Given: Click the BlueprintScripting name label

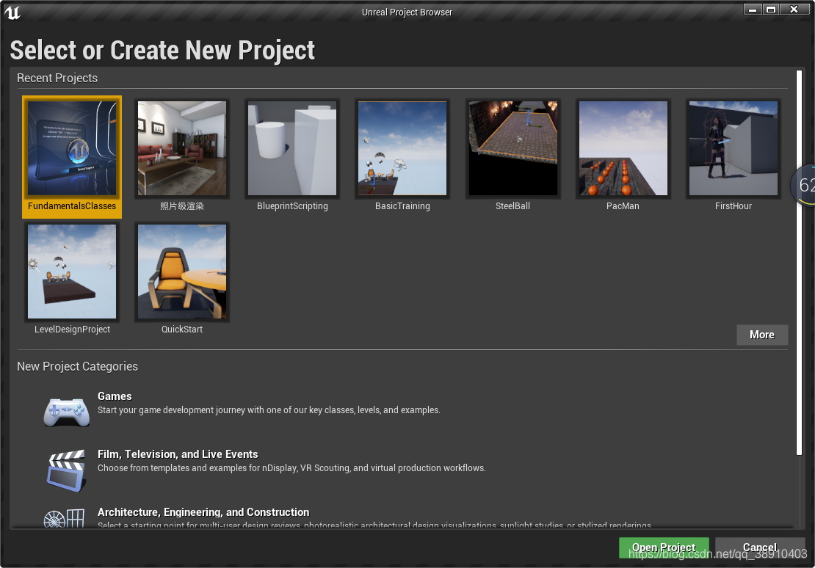Looking at the screenshot, I should click(292, 206).
